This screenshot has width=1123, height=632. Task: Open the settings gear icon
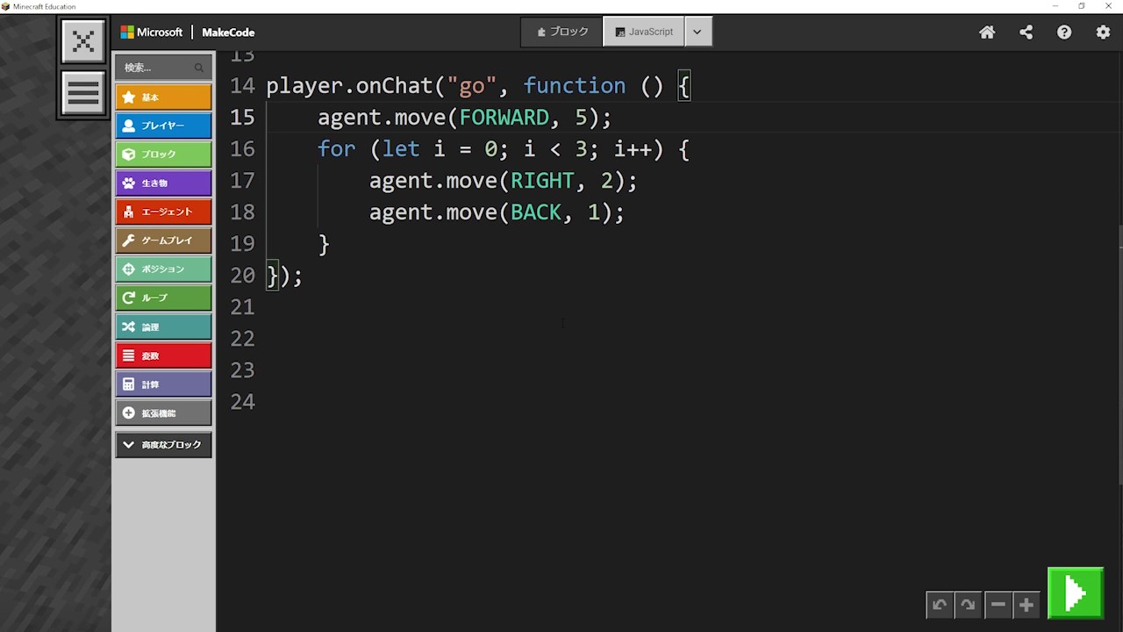tap(1103, 32)
